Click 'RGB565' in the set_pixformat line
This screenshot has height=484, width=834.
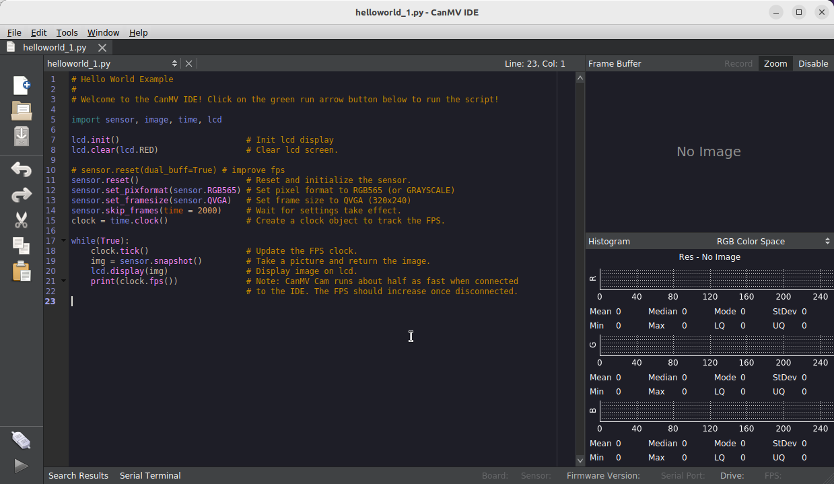coord(222,191)
